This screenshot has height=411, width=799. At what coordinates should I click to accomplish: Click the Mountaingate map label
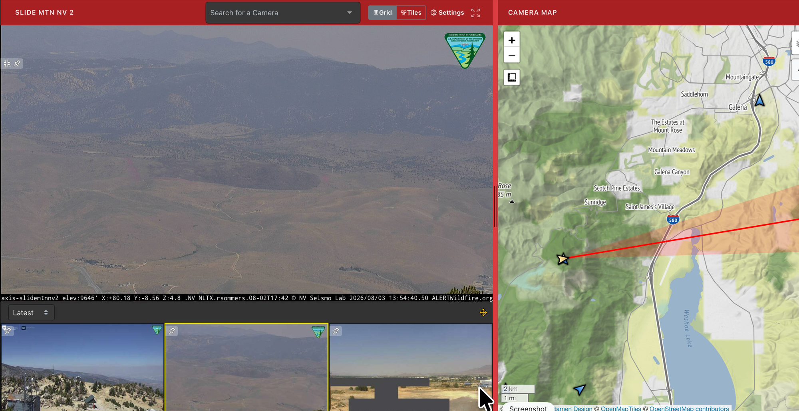(742, 77)
